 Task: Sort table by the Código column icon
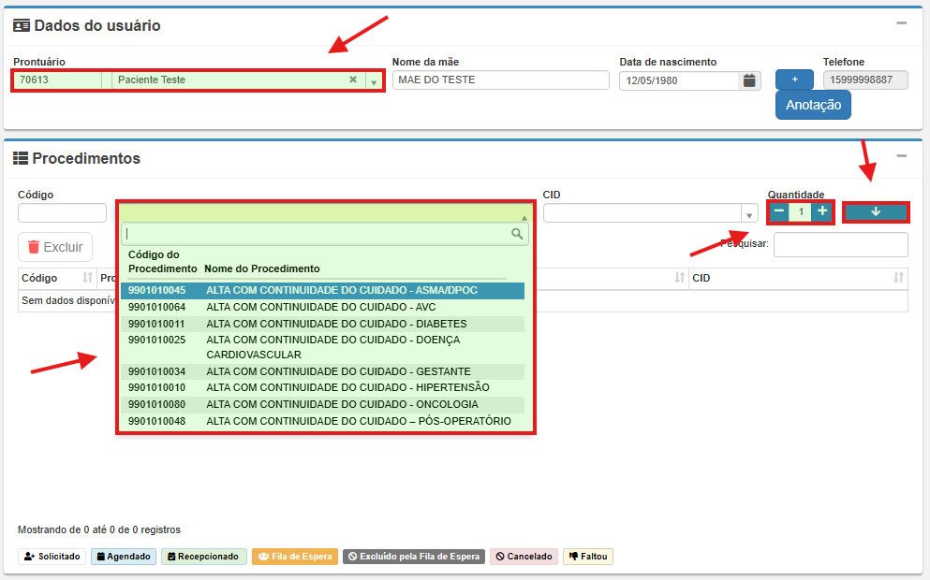(x=88, y=279)
